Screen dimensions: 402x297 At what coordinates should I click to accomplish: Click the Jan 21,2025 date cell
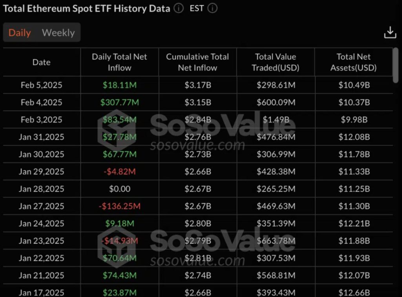click(x=42, y=275)
